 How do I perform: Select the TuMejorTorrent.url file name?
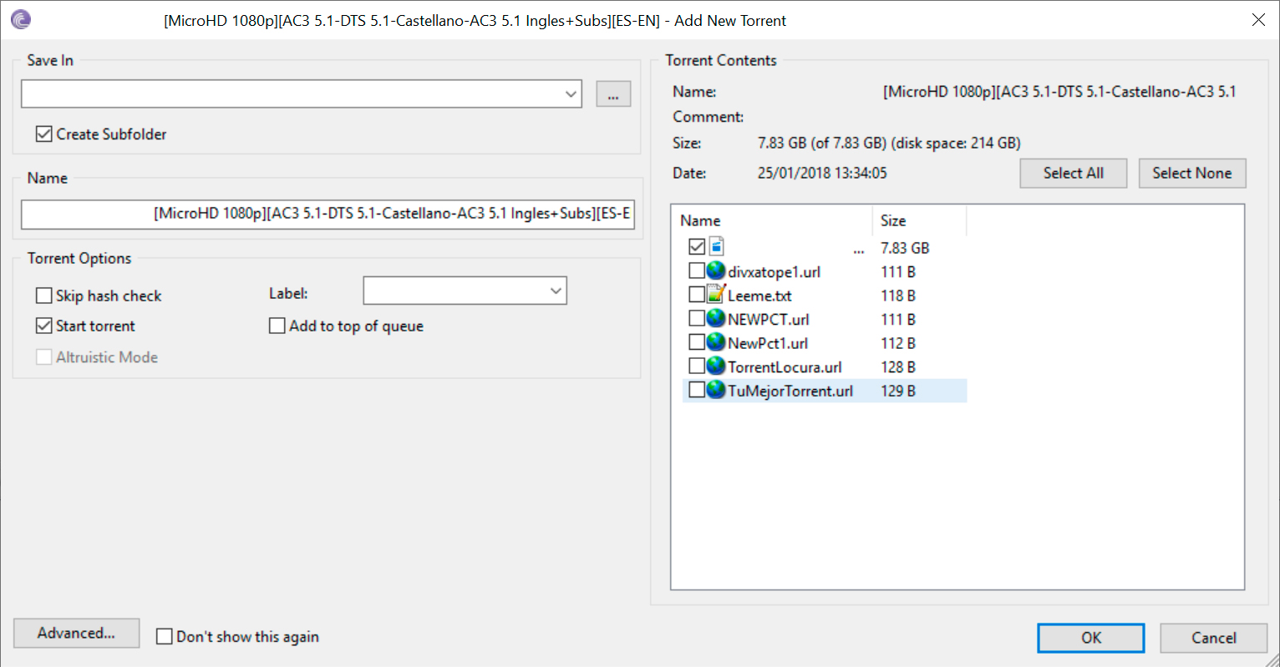tap(790, 391)
